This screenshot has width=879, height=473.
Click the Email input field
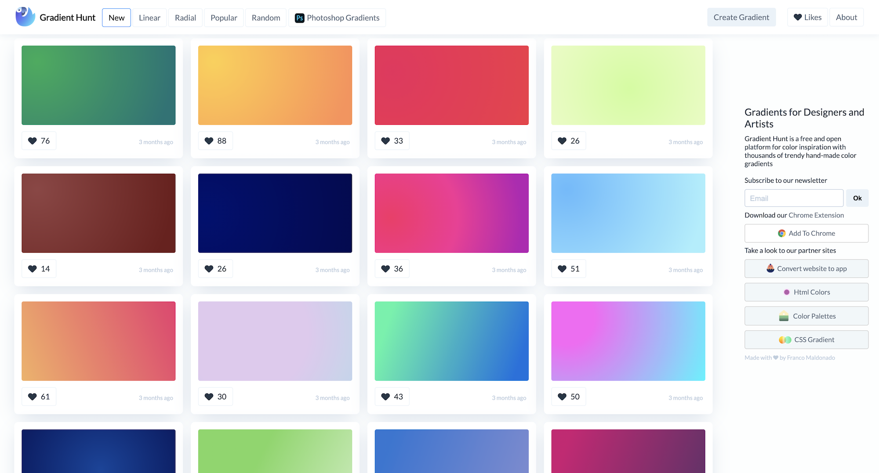[794, 198]
